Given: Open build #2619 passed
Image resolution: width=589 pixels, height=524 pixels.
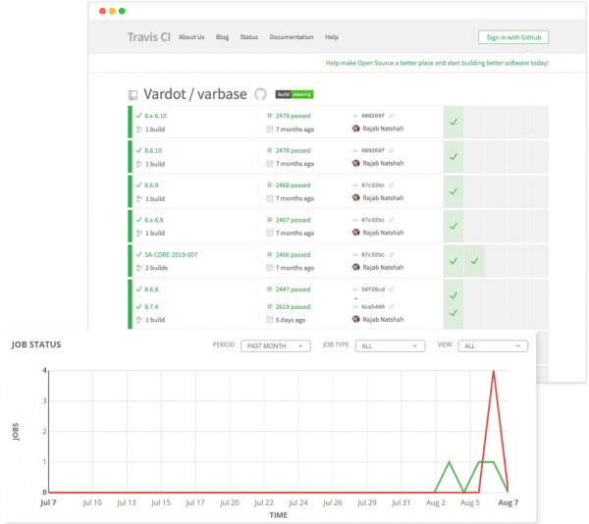Looking at the screenshot, I should tap(293, 307).
